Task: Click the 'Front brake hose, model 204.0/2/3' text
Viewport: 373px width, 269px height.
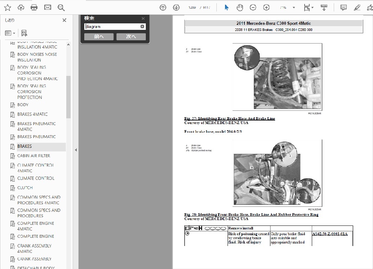Action: pos(213,131)
